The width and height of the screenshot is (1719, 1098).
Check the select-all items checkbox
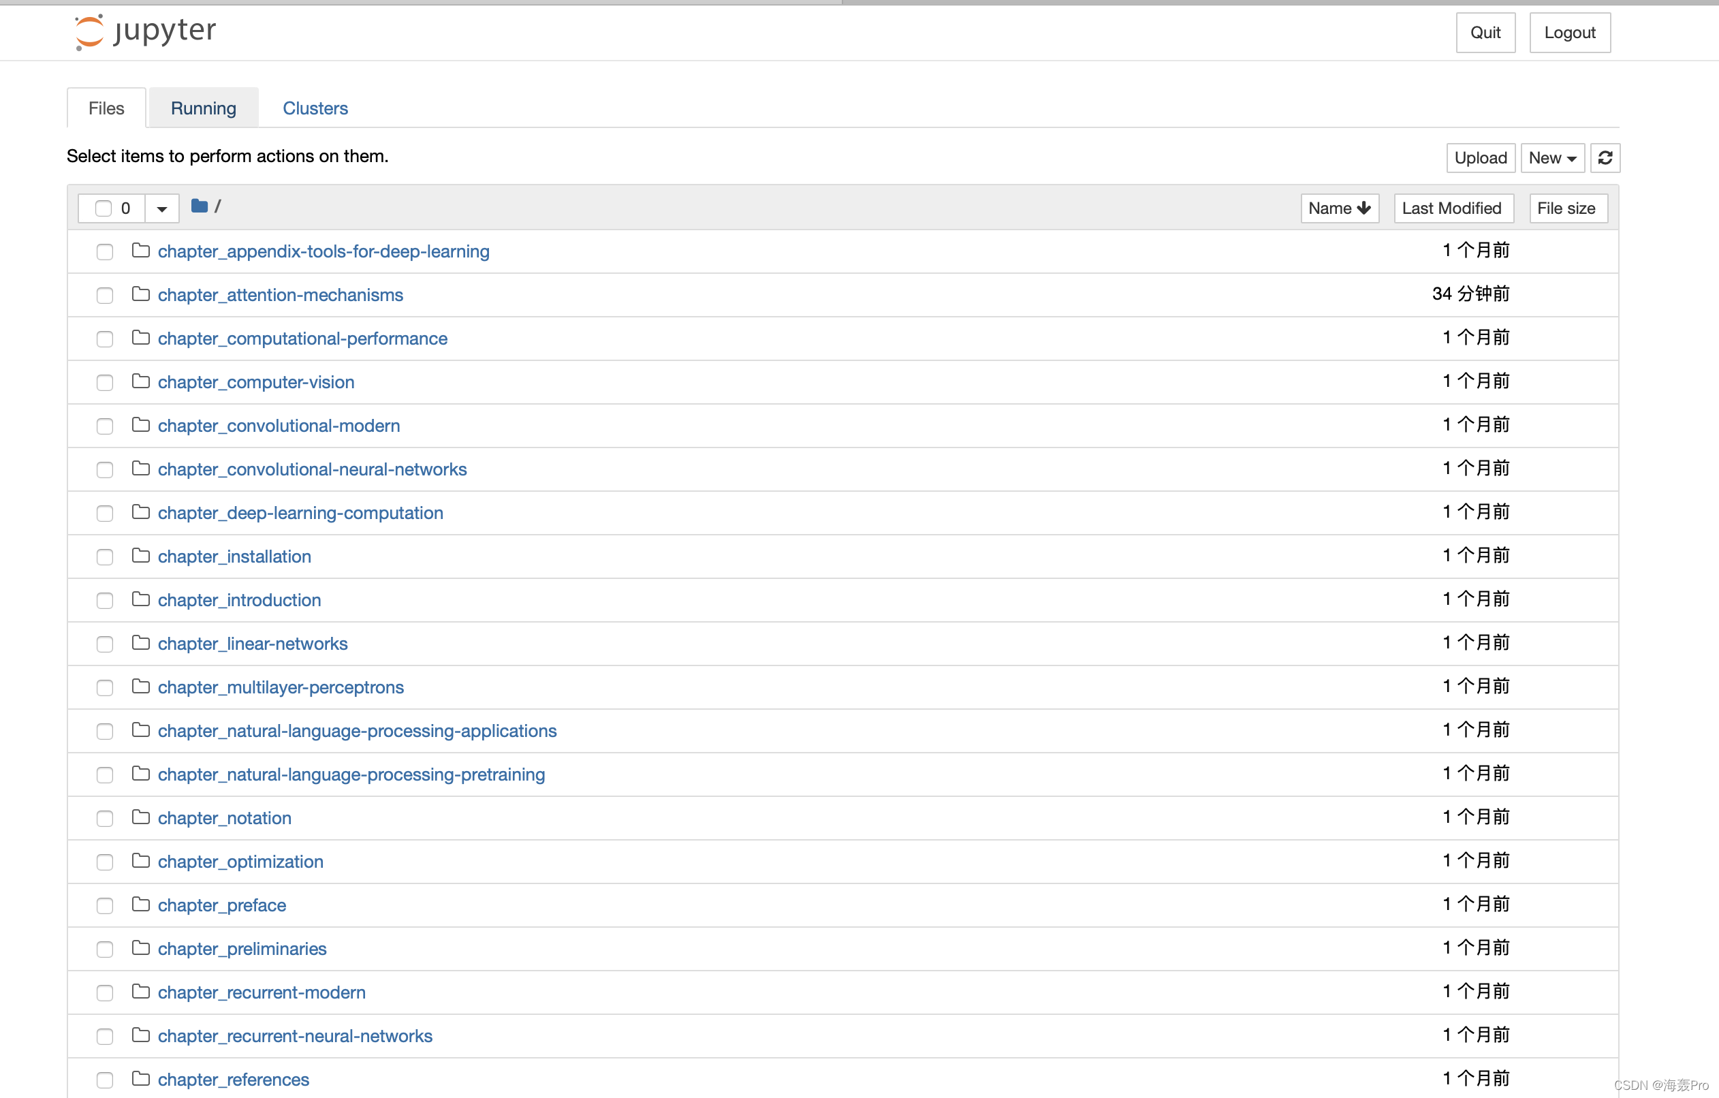pos(104,208)
